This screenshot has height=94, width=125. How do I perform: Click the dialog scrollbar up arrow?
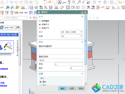click(x=85, y=16)
